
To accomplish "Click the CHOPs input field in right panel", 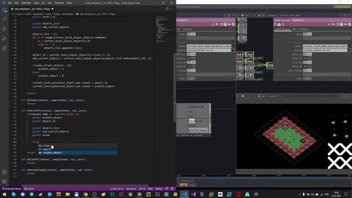I will (x=325, y=46).
